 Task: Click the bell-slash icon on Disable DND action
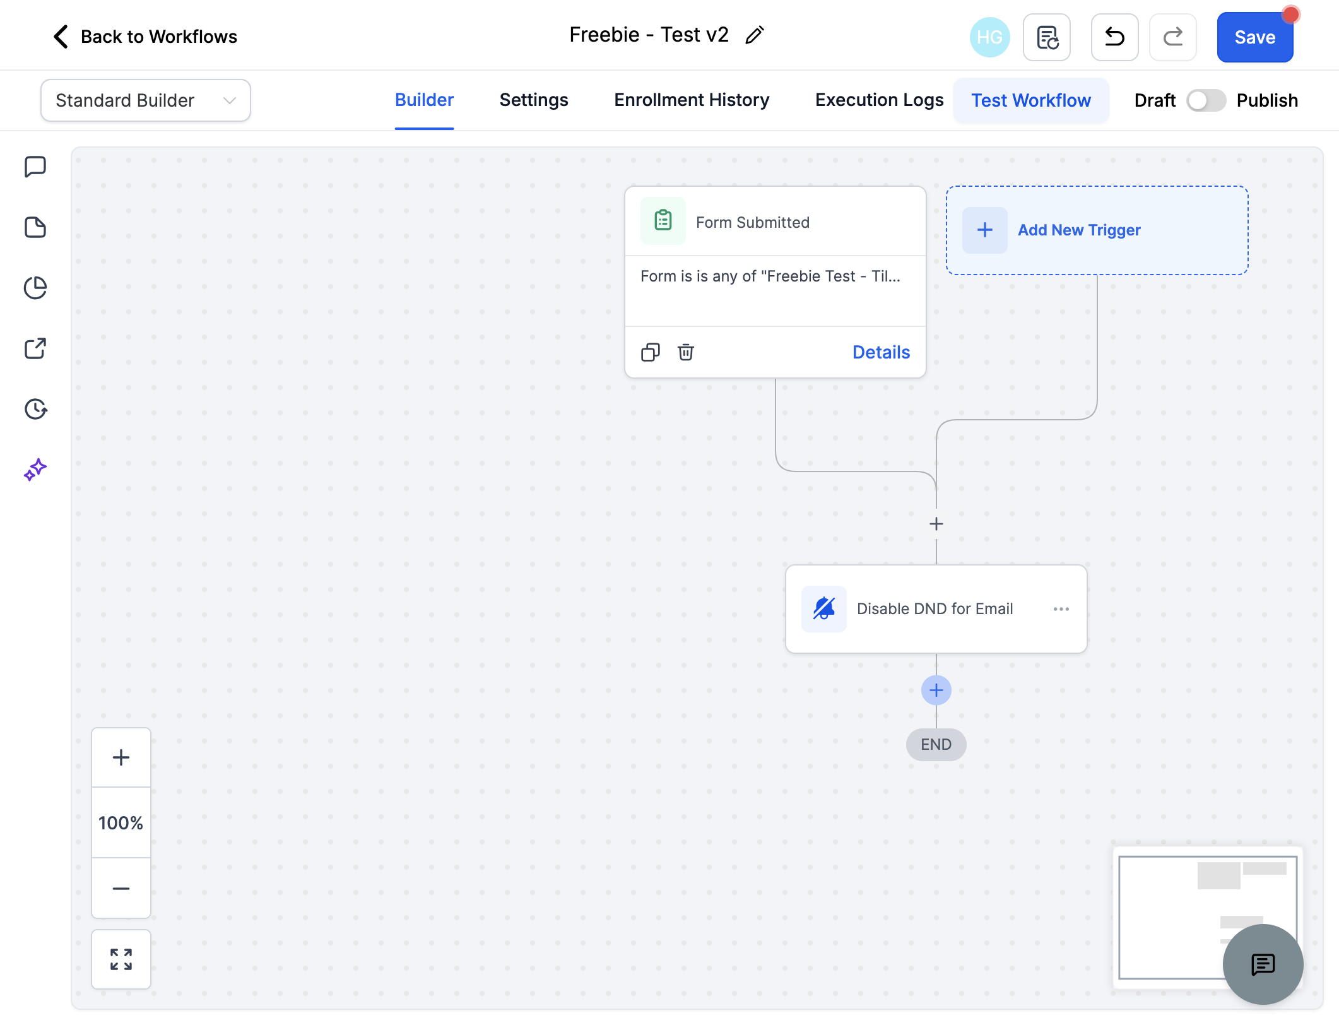point(824,609)
